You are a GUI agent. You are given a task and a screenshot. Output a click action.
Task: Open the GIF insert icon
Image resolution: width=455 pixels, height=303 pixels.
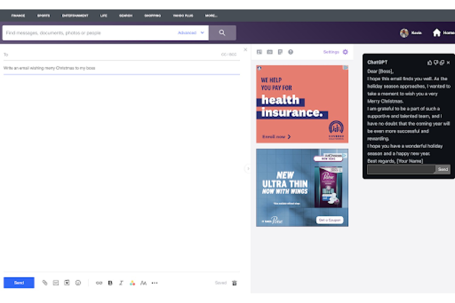pyautogui.click(x=56, y=283)
